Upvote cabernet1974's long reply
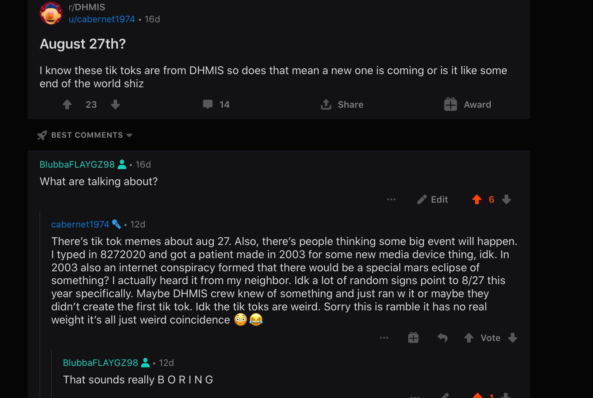This screenshot has height=398, width=593. coord(469,338)
